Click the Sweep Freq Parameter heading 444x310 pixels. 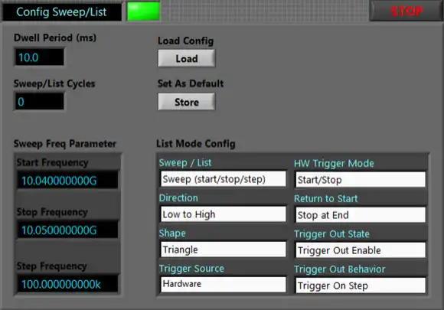[65, 144]
